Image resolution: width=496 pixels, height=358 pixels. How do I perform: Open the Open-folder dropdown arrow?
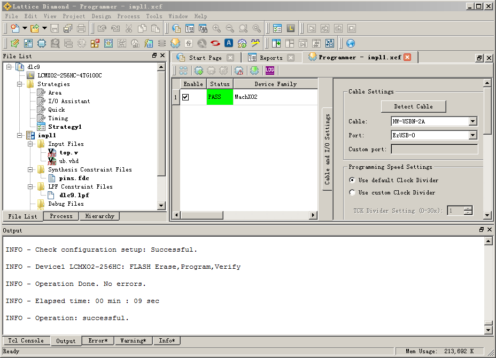point(44,28)
